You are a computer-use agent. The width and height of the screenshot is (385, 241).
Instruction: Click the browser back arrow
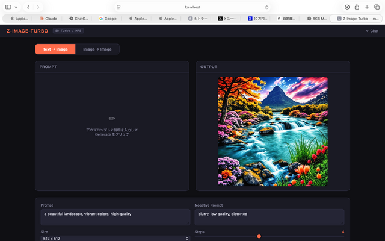tap(28, 7)
